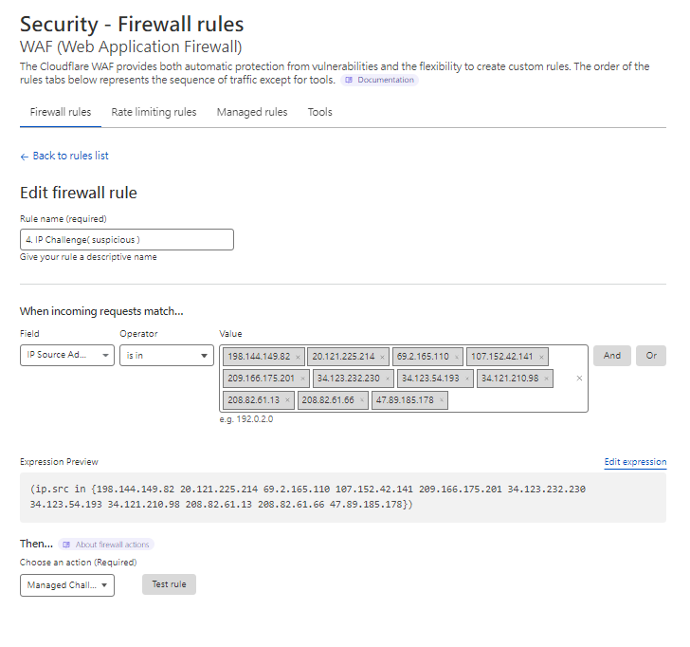This screenshot has height=647, width=690.
Task: Open the Field dropdown for IP Source Address
Action: coord(66,356)
